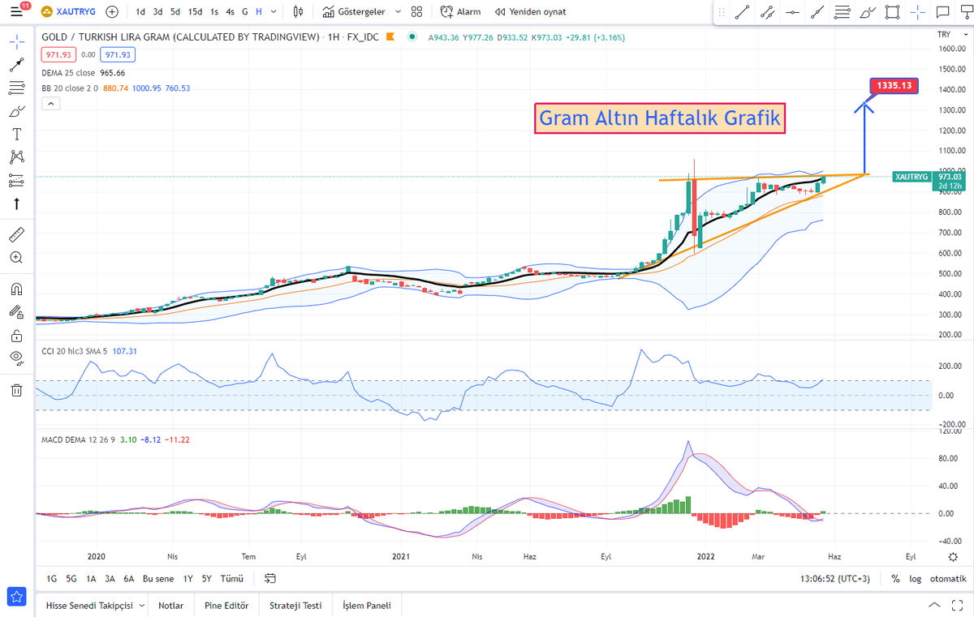
Task: Expand the timeframe dropdown arrow
Action: tap(274, 12)
